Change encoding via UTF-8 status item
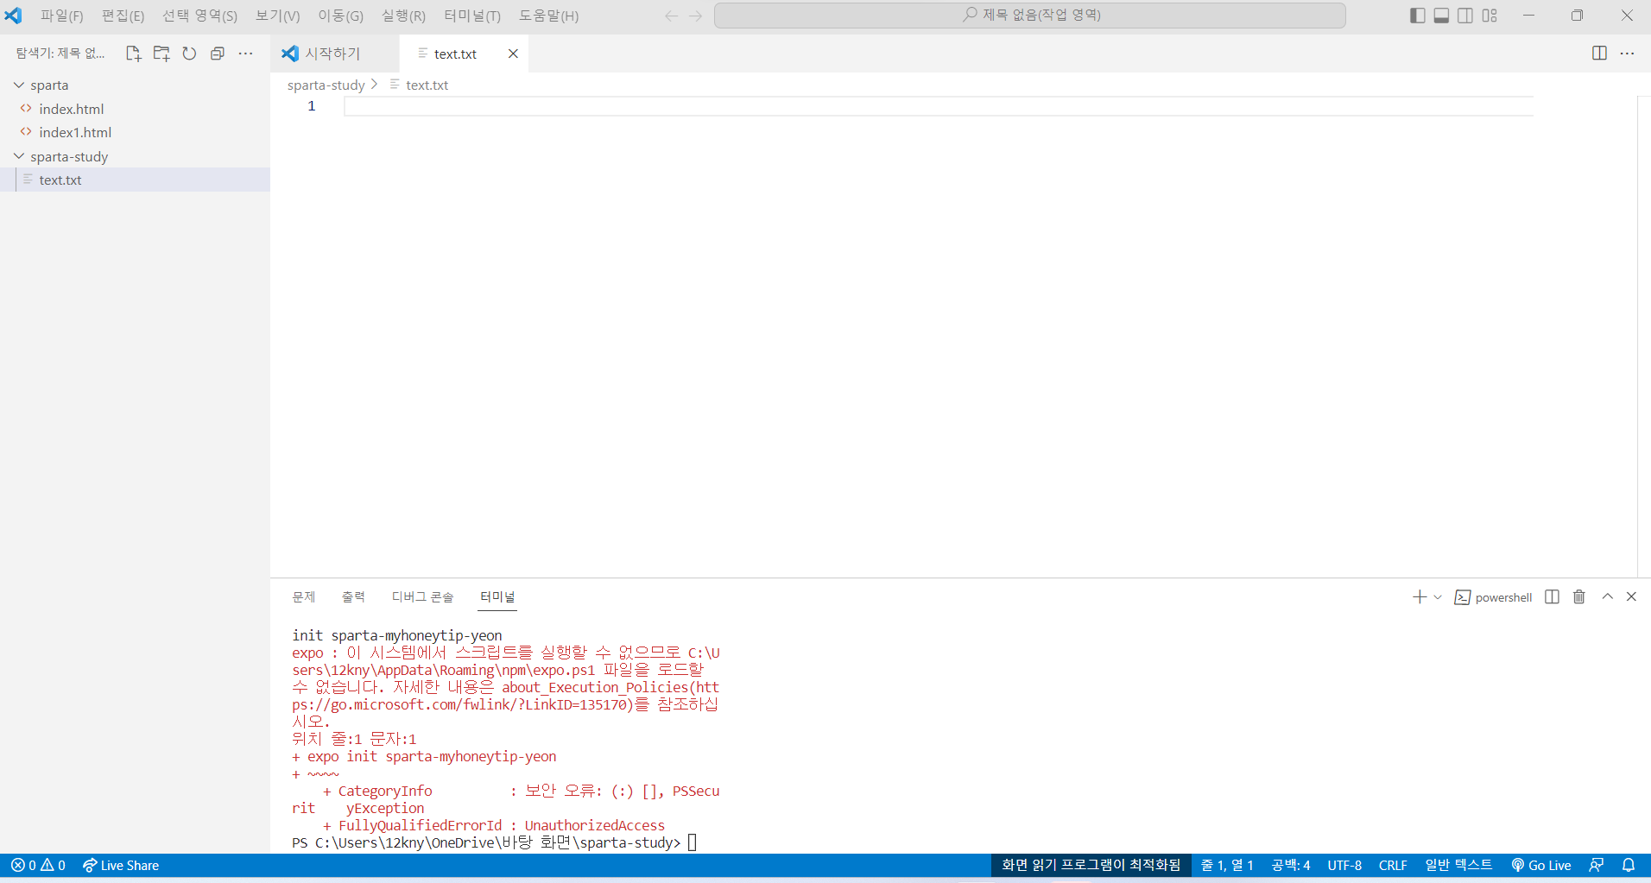The height and width of the screenshot is (883, 1651). (x=1344, y=865)
